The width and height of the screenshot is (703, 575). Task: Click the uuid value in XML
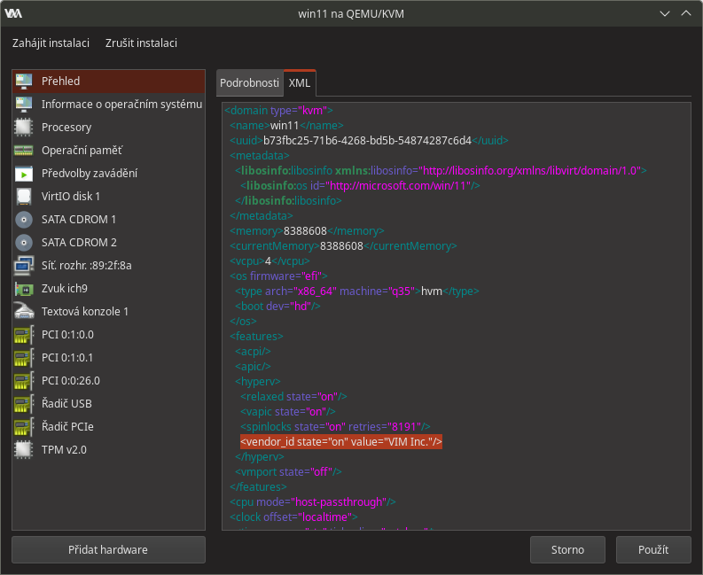pos(367,141)
